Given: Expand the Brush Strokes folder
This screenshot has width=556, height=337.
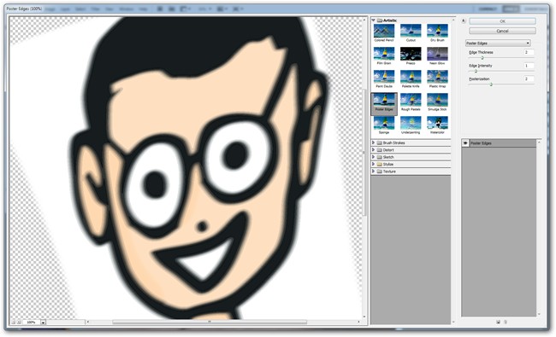Looking at the screenshot, I should pyautogui.click(x=374, y=142).
